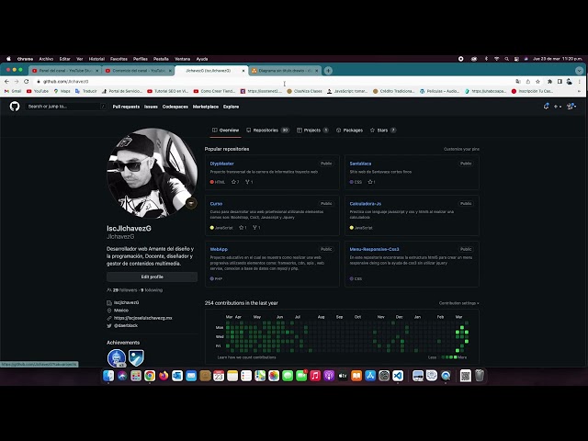The height and width of the screenshot is (441, 588).
Task: Select the Stars profile tab
Action: 383,130
